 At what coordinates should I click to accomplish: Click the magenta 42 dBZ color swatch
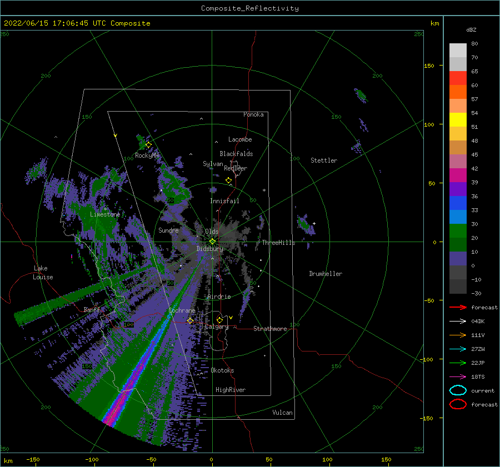click(458, 175)
